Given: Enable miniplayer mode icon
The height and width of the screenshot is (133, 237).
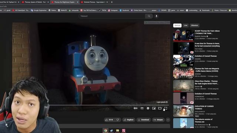Looking at the screenshot, I should [x=154, y=108].
